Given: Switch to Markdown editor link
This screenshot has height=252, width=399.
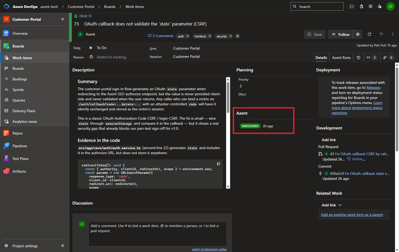Looking at the screenshot, I should tap(209, 249).
